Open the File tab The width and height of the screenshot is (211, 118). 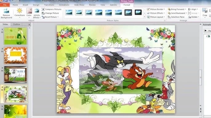(x=5, y=5)
